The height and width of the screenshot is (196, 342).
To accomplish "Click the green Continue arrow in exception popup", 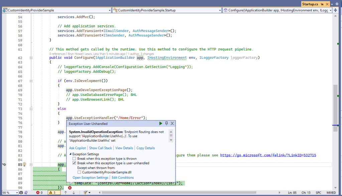I will tap(161, 124).
